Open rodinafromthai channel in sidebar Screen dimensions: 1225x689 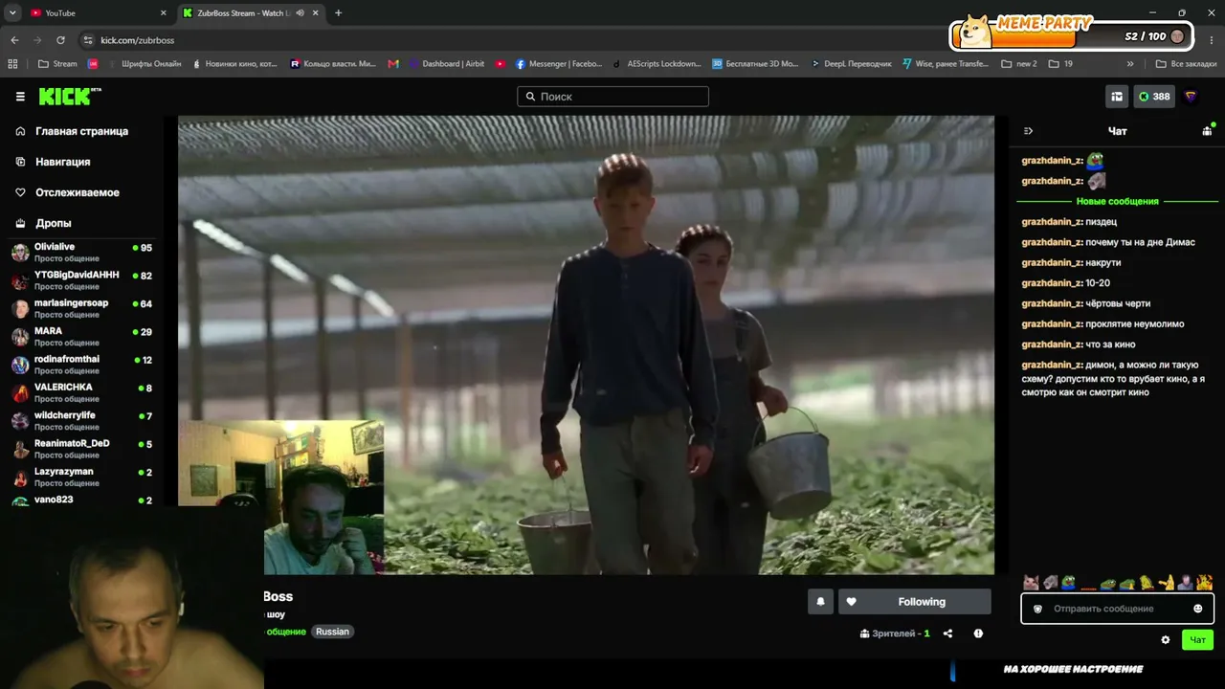81,365
